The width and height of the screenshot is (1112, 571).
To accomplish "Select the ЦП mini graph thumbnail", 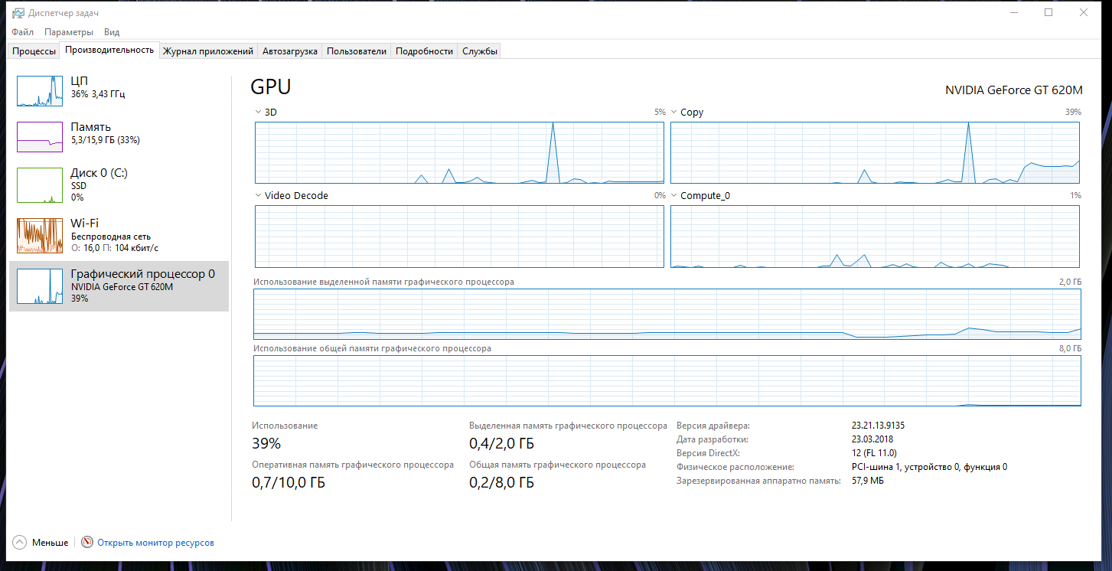I will click(40, 91).
